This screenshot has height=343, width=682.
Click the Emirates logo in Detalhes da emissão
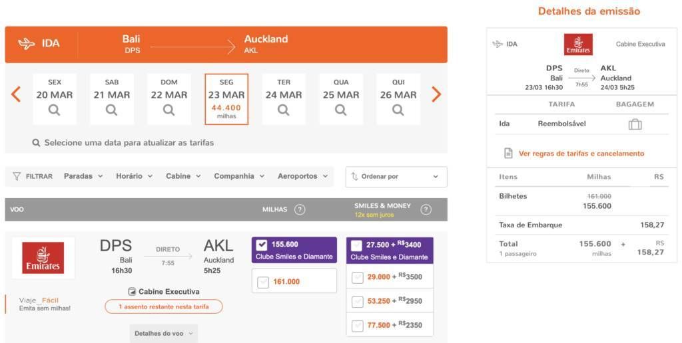[x=578, y=45]
